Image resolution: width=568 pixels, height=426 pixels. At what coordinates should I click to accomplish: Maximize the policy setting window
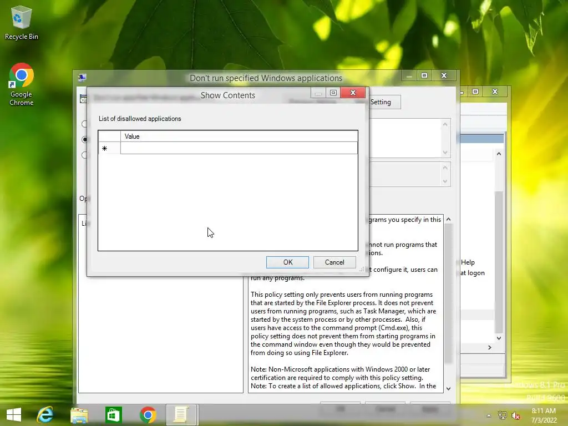click(424, 75)
